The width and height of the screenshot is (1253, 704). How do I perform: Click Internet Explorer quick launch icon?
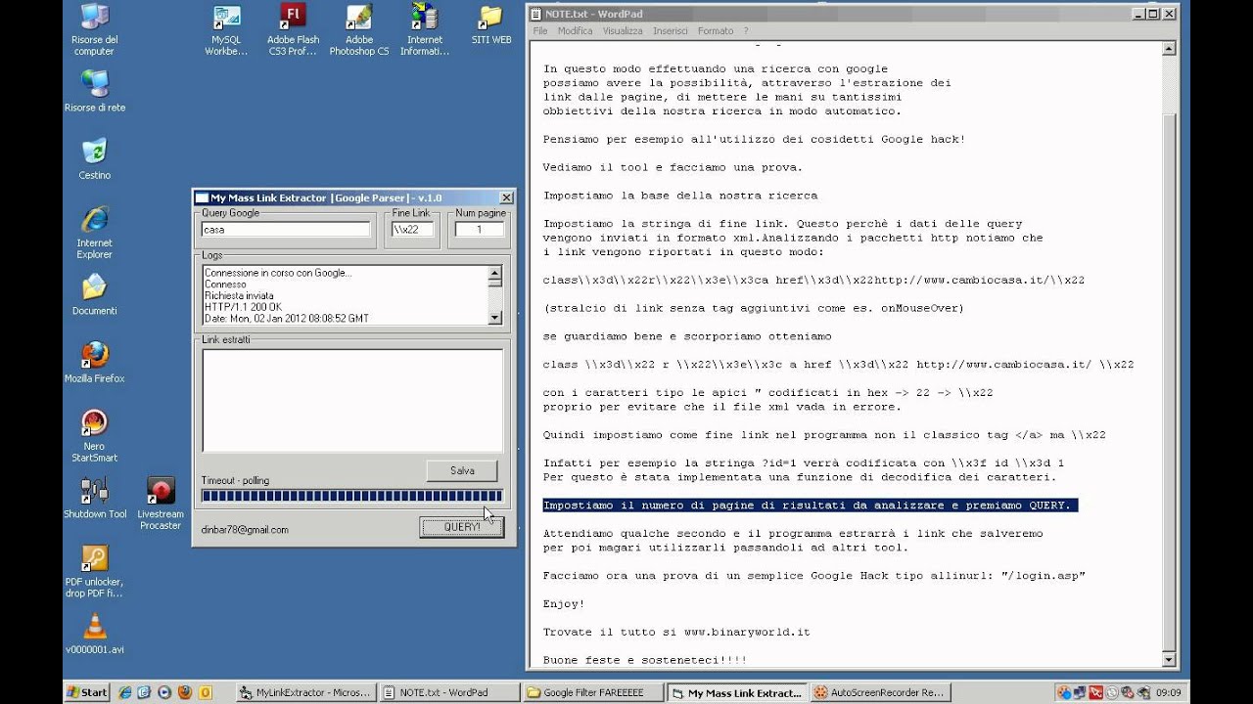pyautogui.click(x=124, y=692)
